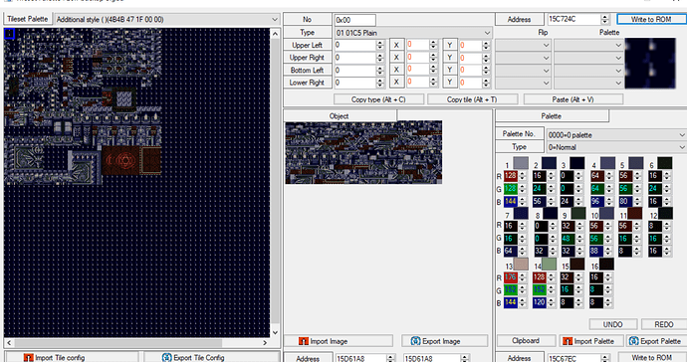Open Upper Left Palette dropdown
Image resolution: width=687 pixels, height=362 pixels.
click(x=588, y=45)
